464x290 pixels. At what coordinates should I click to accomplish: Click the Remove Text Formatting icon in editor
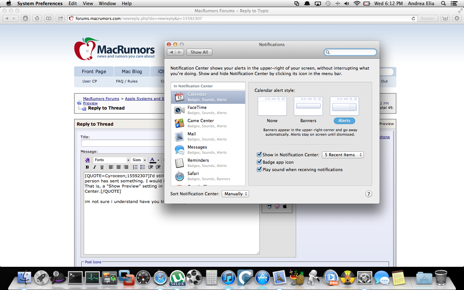[x=87, y=160]
